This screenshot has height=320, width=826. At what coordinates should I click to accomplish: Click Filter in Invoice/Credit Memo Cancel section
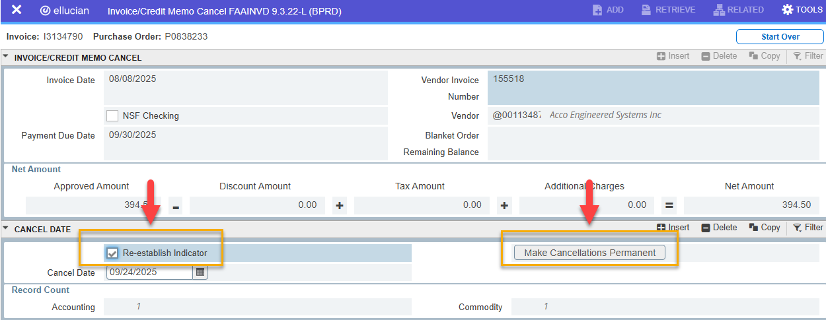tap(807, 56)
